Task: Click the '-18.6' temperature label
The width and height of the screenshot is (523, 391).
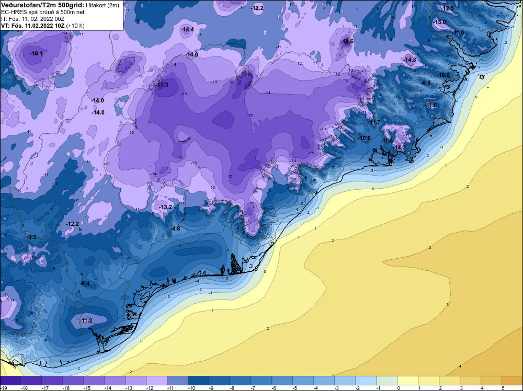Action: pos(347,42)
